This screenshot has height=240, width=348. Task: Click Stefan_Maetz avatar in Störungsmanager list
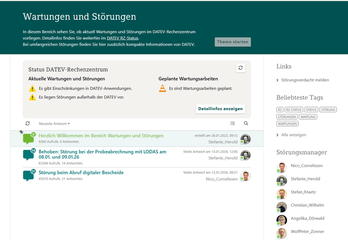pyautogui.click(x=281, y=194)
